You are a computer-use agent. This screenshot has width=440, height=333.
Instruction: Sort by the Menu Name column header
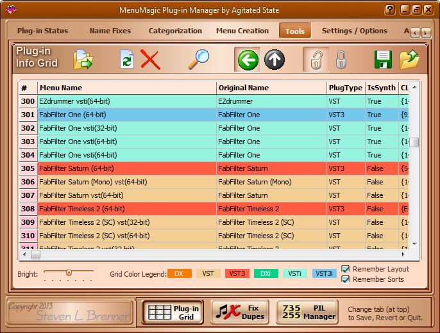coord(127,88)
